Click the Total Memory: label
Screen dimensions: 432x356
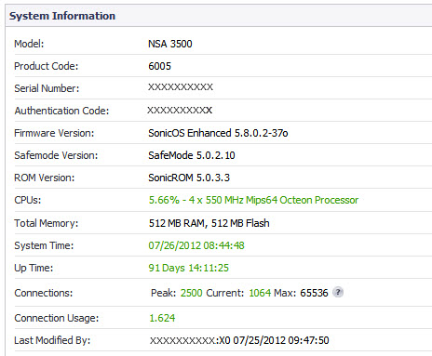[x=47, y=223]
